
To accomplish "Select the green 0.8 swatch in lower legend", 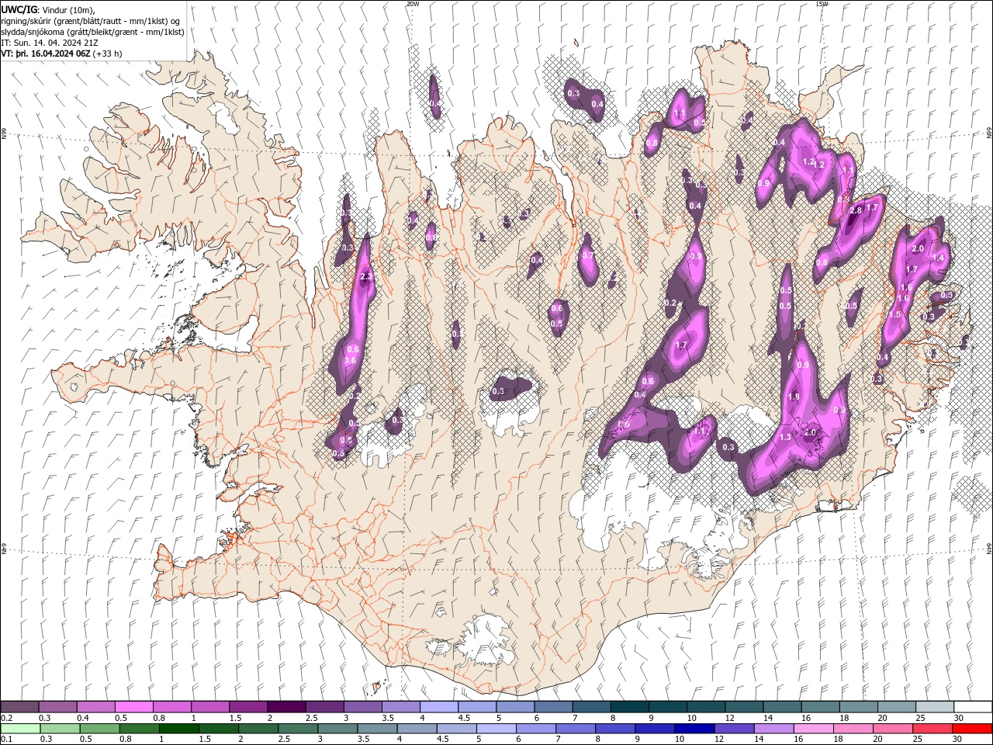I will point(139,729).
